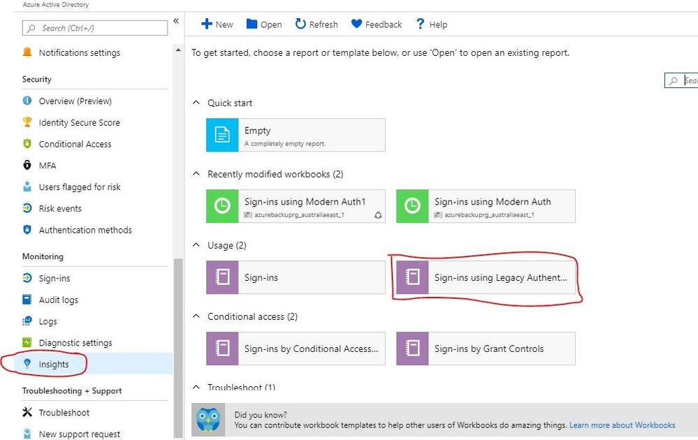Follow Learn more about Workbooks link

pyautogui.click(x=622, y=425)
